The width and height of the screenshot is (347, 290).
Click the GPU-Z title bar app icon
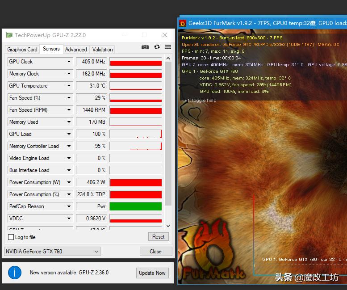[x=9, y=35]
